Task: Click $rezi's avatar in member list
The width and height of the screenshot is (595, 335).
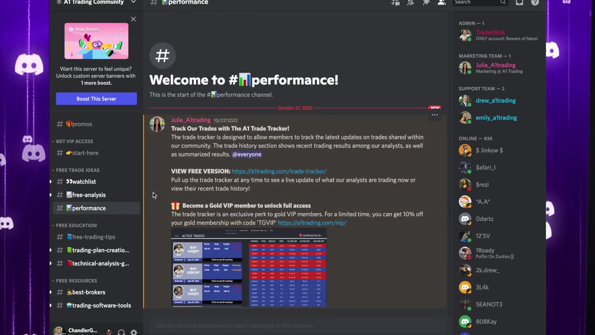Action: tap(465, 185)
